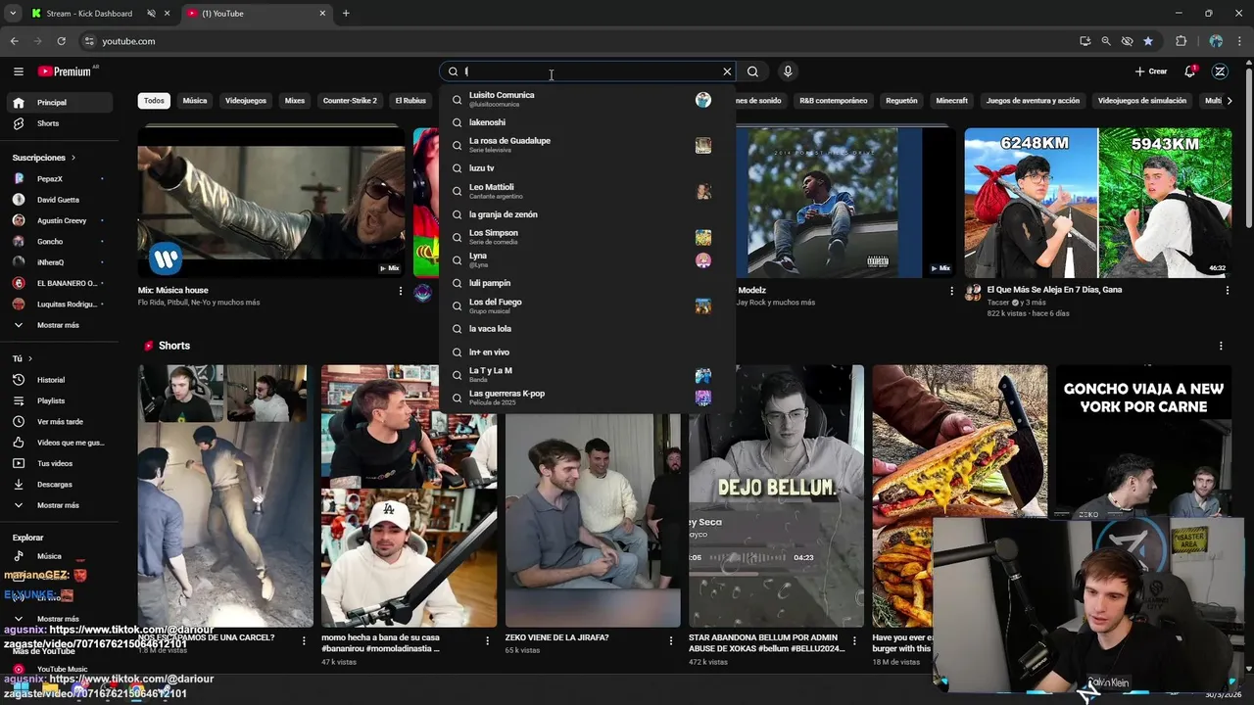Reload the page in browser toolbar

pos(61,41)
